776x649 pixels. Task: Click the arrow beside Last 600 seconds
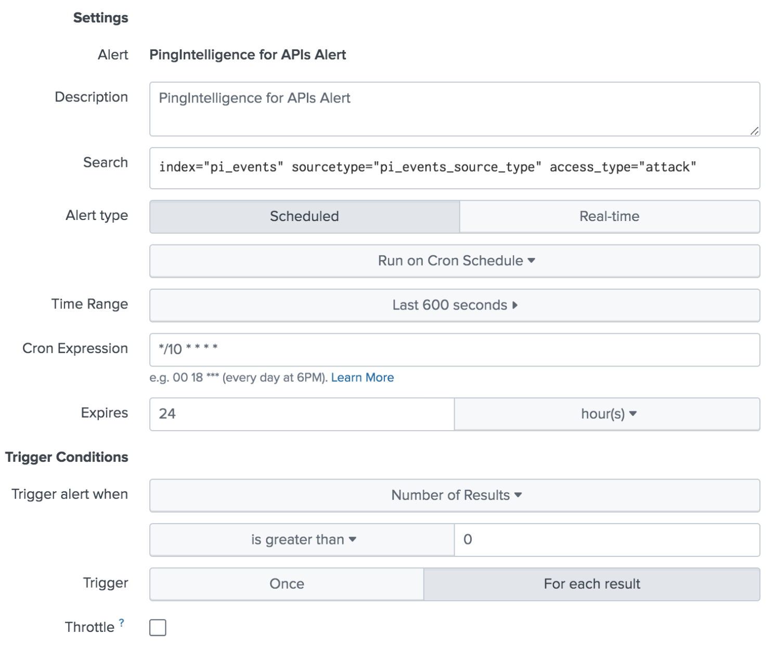(515, 305)
